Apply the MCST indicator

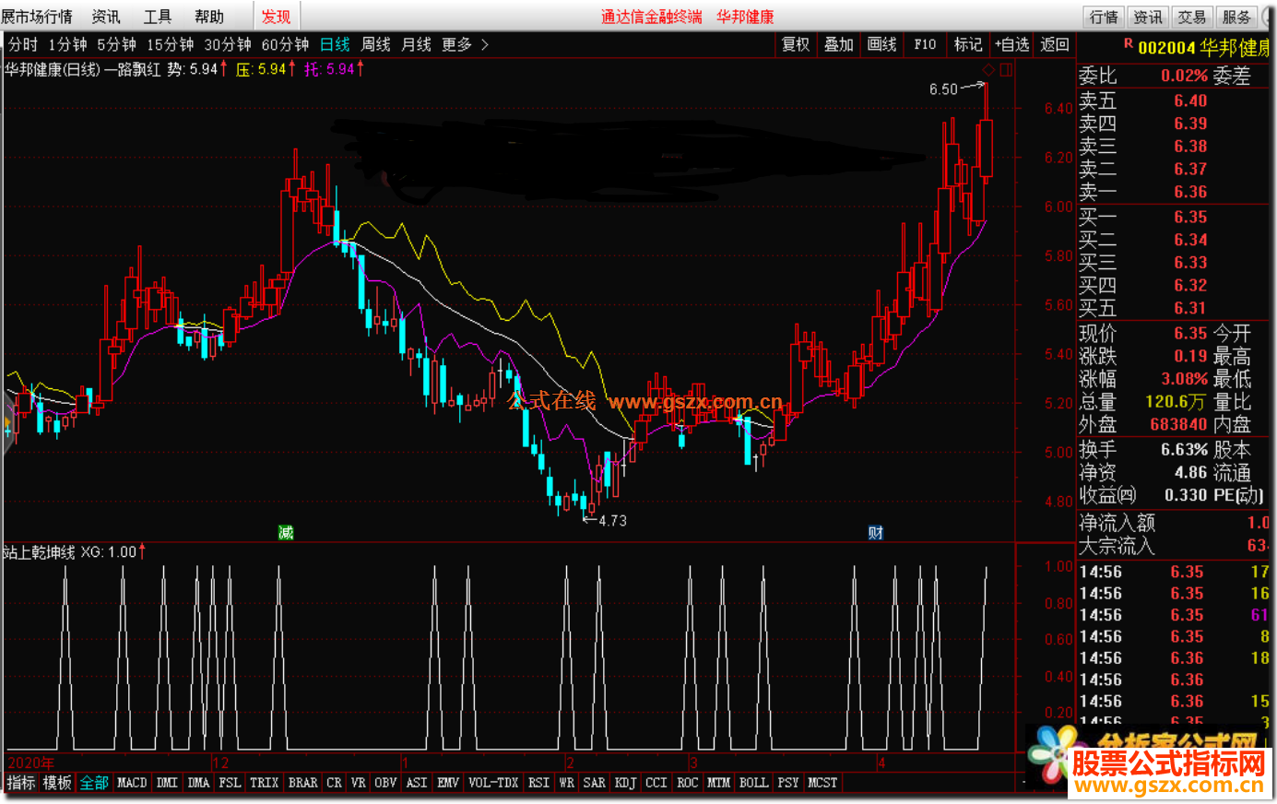[x=822, y=783]
